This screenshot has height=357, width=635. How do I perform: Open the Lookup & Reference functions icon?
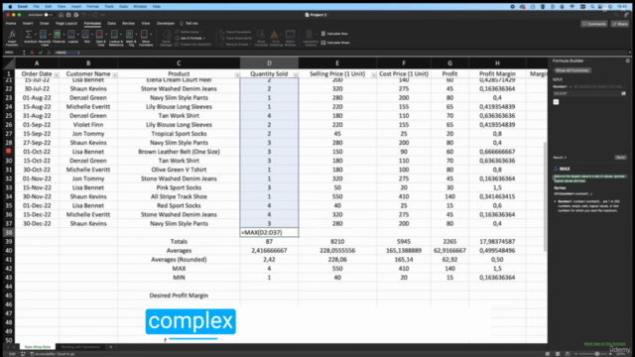coord(115,35)
